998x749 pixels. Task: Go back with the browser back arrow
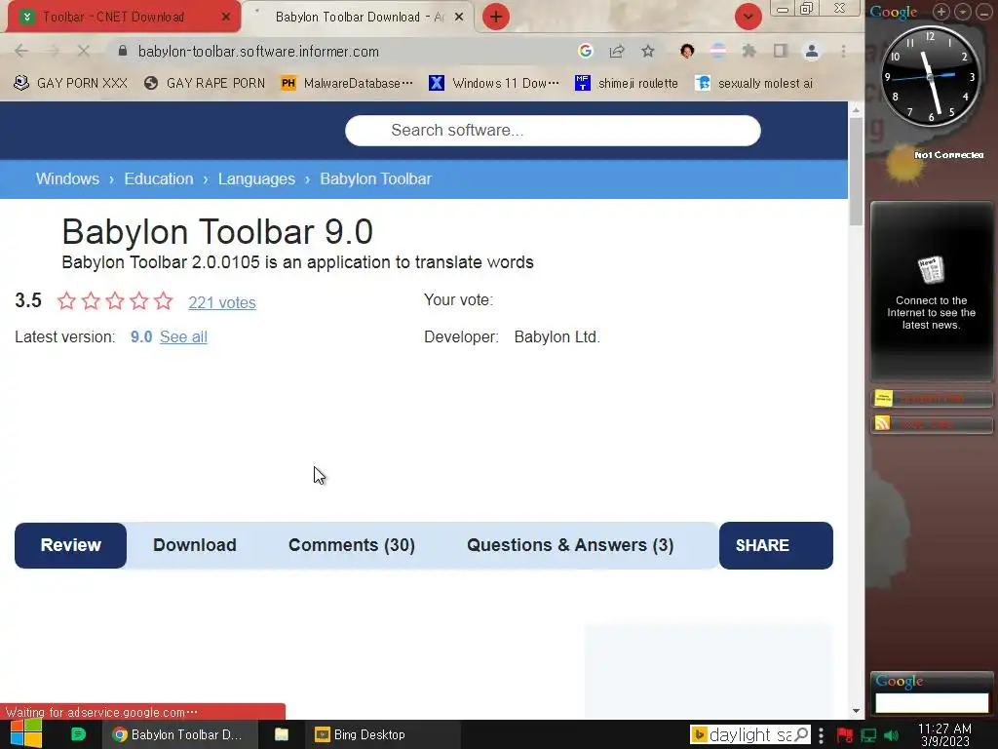point(21,51)
